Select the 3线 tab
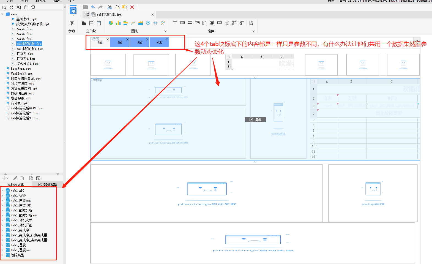Viewport: 432px width, 264px height. [140, 42]
